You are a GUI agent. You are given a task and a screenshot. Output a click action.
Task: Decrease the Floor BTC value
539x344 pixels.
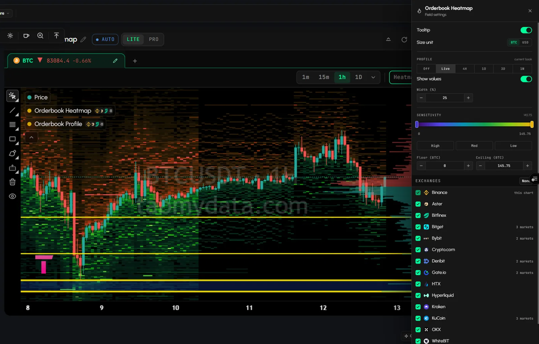[x=421, y=166]
